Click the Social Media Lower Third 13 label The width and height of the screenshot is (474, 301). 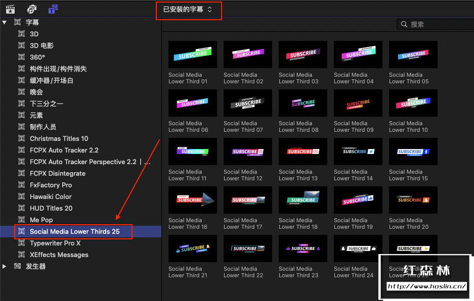298,175
